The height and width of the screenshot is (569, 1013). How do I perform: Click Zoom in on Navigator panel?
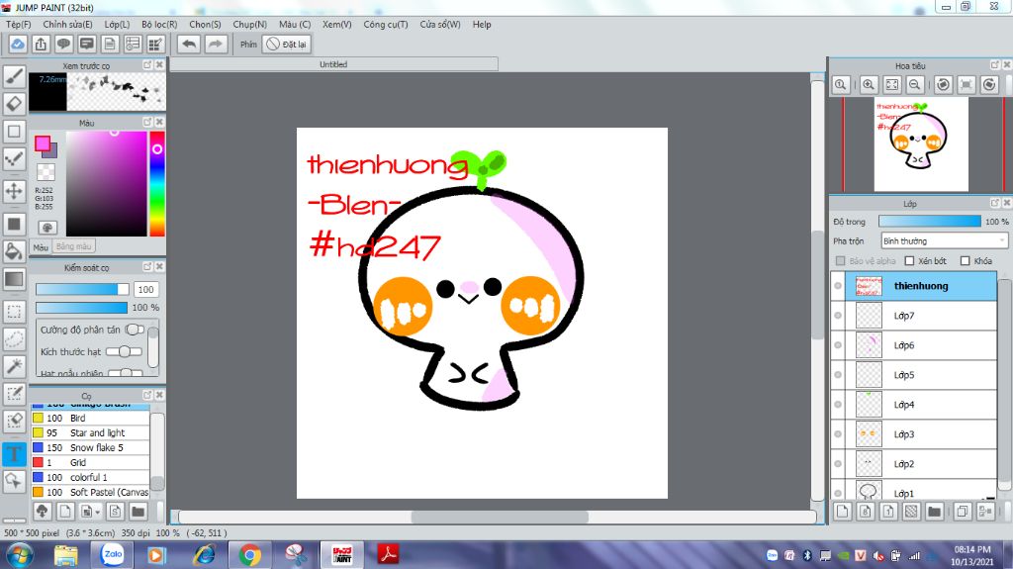[x=869, y=85]
